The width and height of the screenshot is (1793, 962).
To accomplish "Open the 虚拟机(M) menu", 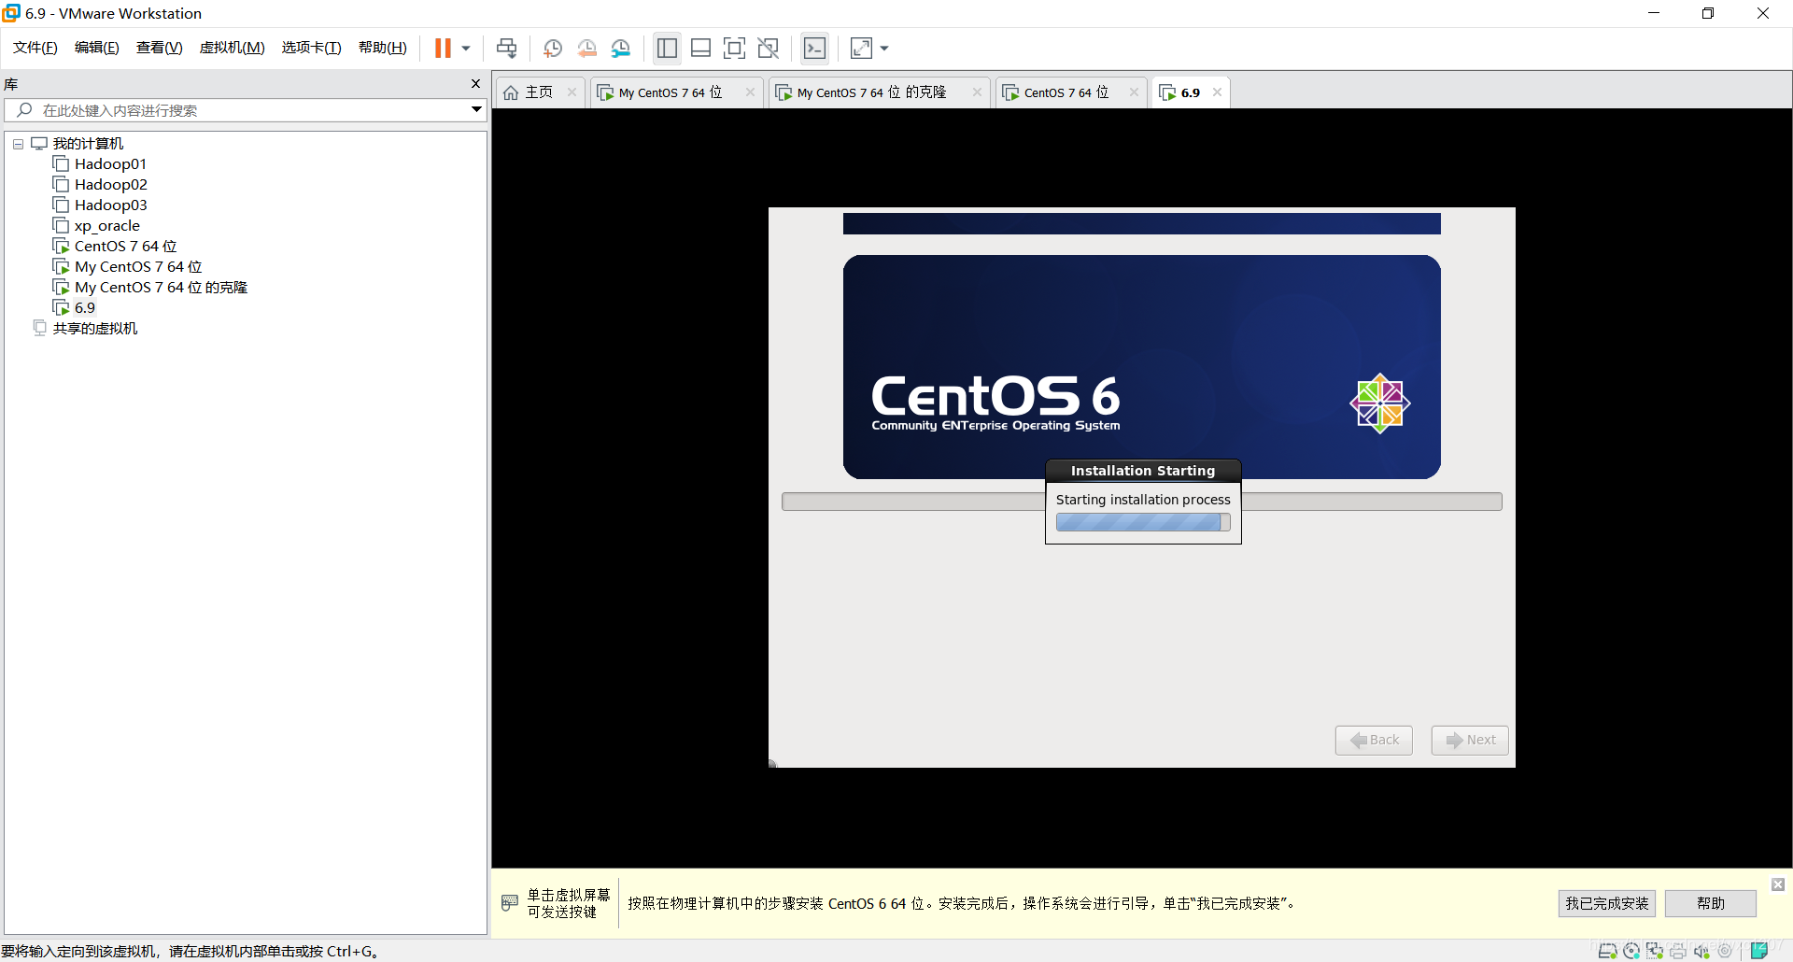I will [x=233, y=48].
